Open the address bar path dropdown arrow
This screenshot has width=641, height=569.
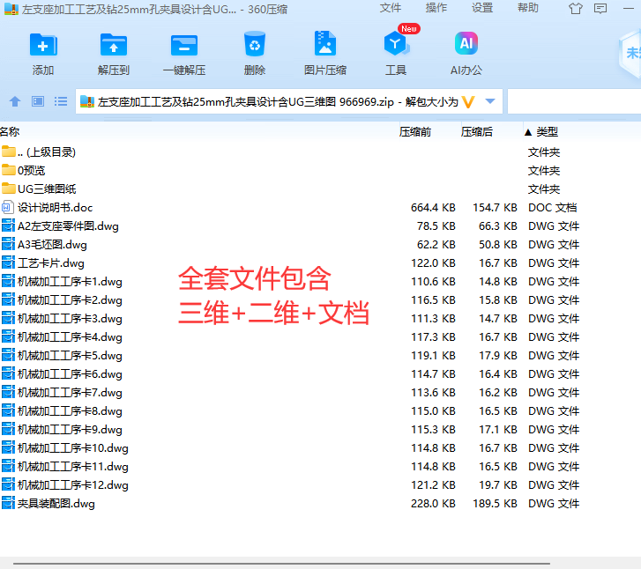489,101
